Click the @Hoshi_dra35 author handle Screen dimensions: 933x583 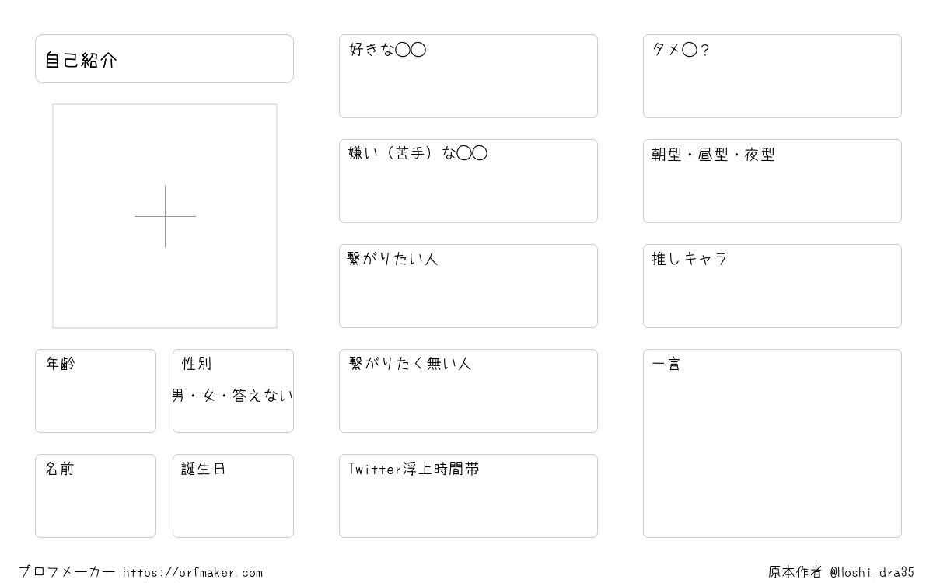872,572
